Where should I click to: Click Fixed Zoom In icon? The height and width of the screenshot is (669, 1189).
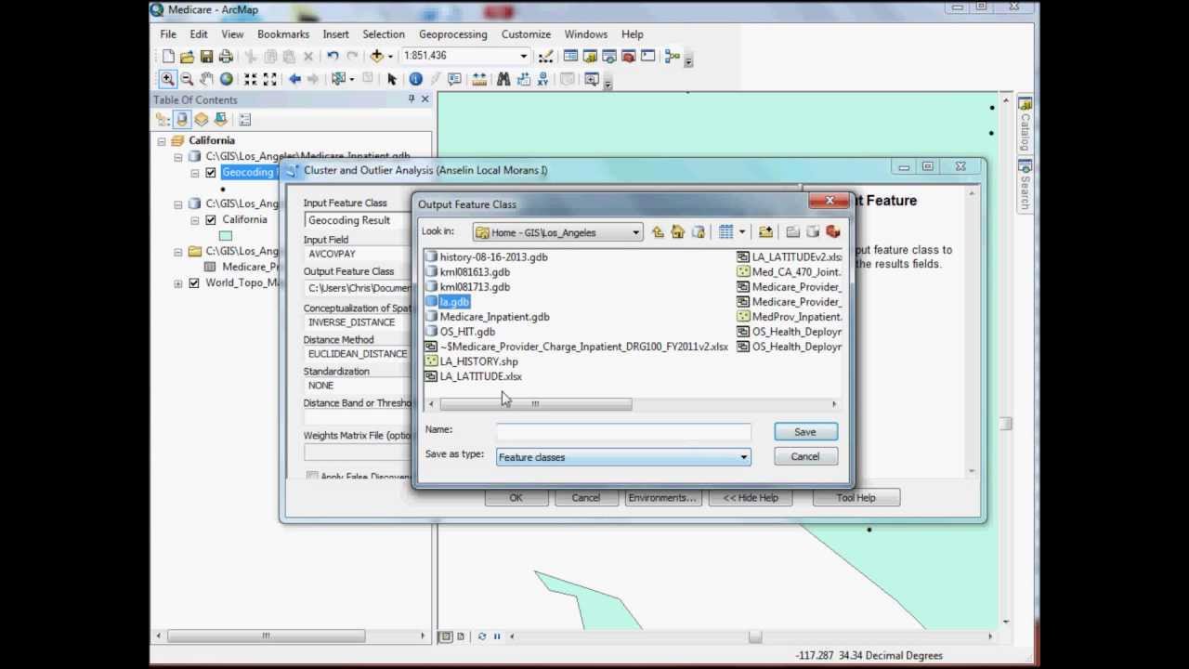click(250, 80)
